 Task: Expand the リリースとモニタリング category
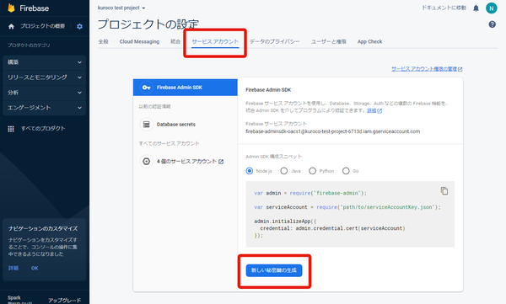pyautogui.click(x=44, y=77)
